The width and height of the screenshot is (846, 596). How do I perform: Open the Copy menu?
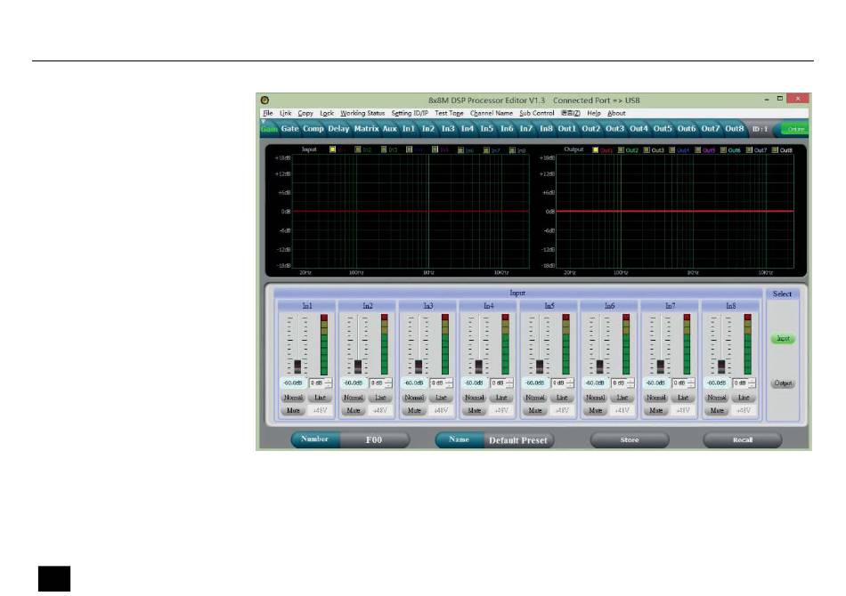305,113
